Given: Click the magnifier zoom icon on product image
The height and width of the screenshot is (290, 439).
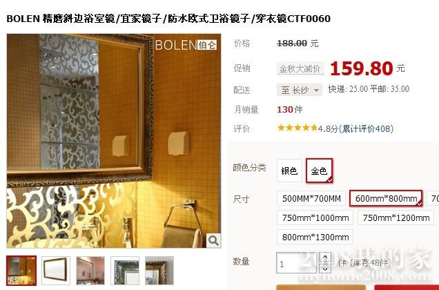Looking at the screenshot, I should click(213, 240).
